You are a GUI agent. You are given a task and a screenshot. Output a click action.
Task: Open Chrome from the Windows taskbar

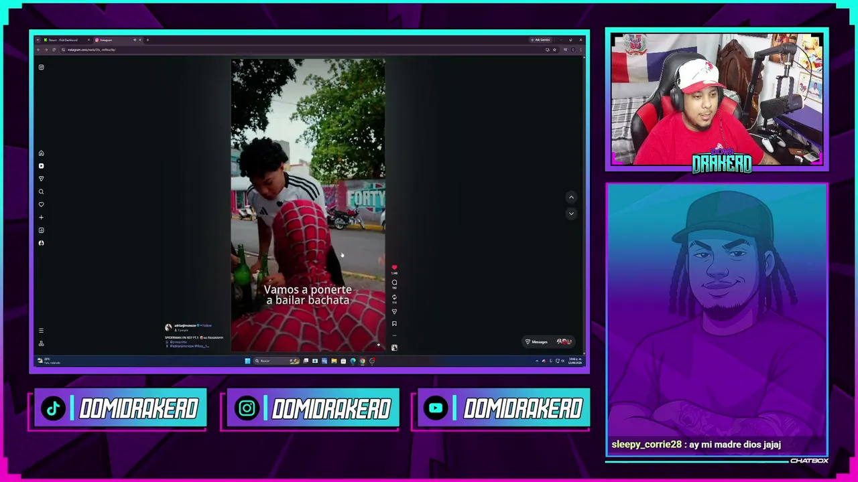[x=363, y=361]
